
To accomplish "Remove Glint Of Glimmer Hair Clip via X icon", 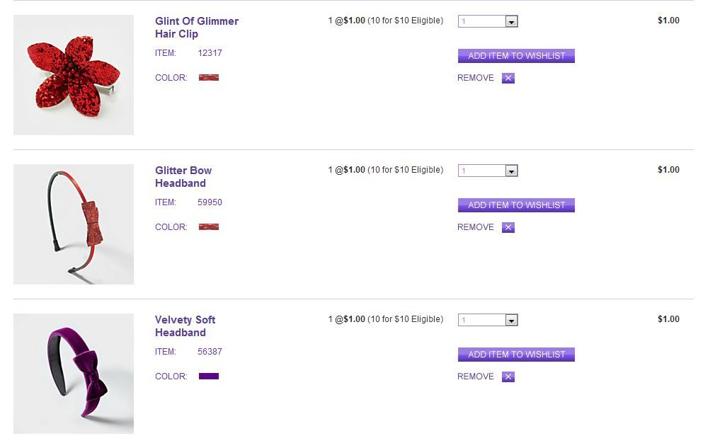I will click(x=508, y=78).
